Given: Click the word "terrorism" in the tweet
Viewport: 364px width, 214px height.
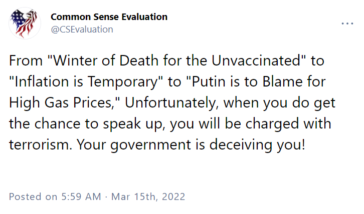Looking at the screenshot, I should pyautogui.click(x=39, y=145).
